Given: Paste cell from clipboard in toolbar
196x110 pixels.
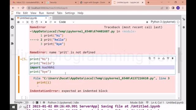Looking at the screenshot, I should pos(37,22).
